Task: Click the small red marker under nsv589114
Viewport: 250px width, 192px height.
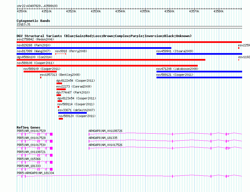Action: [58, 107]
